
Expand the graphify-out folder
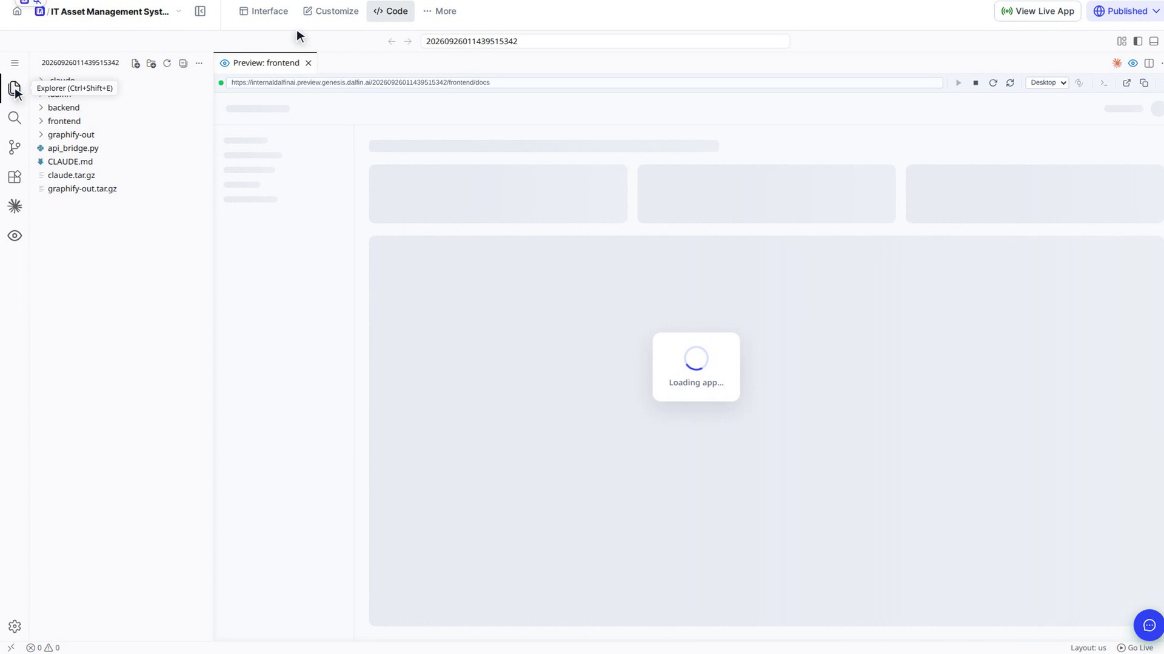coord(71,134)
